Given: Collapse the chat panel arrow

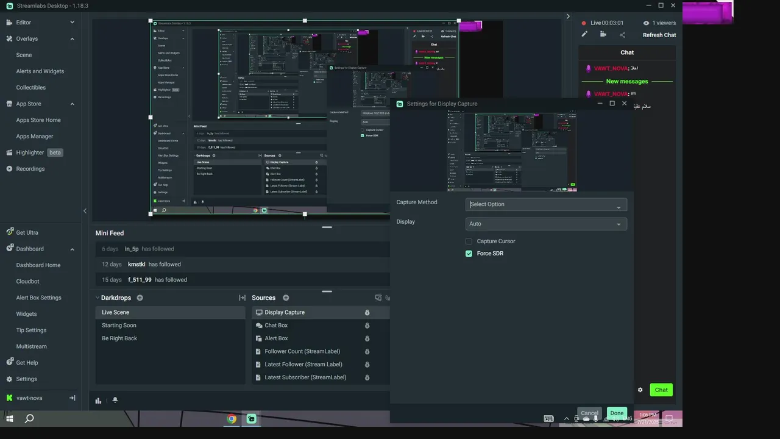Looking at the screenshot, I should click(x=568, y=16).
